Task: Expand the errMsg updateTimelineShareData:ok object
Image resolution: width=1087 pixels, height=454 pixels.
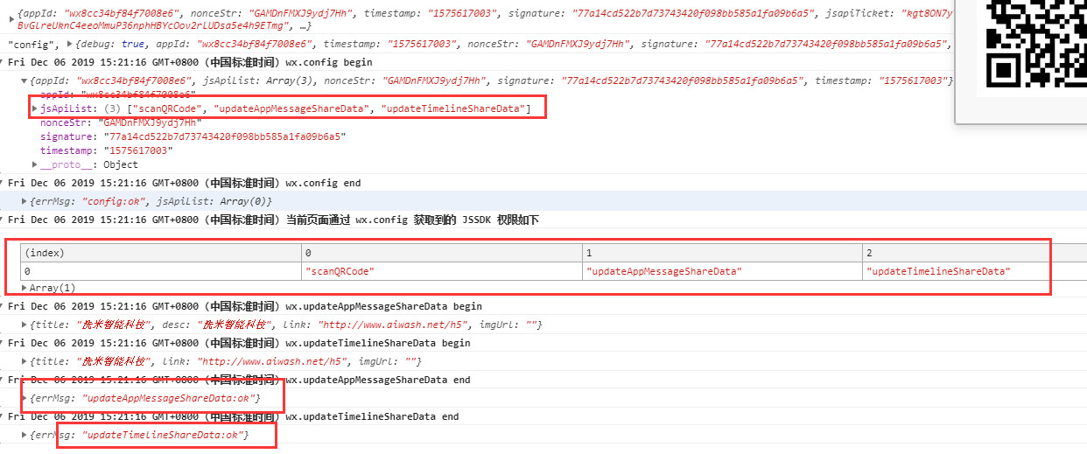Action: (25, 435)
